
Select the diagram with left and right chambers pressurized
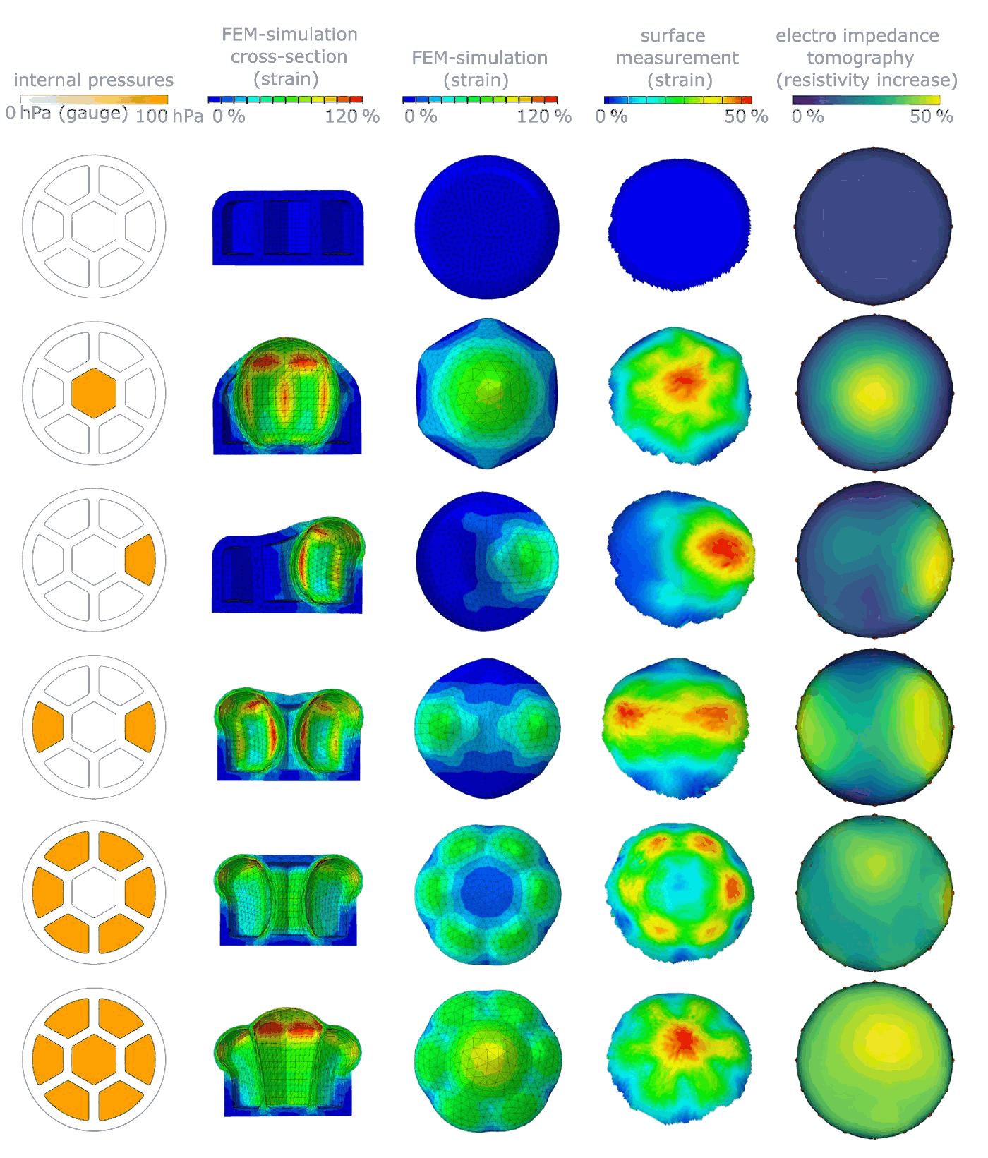94,726
